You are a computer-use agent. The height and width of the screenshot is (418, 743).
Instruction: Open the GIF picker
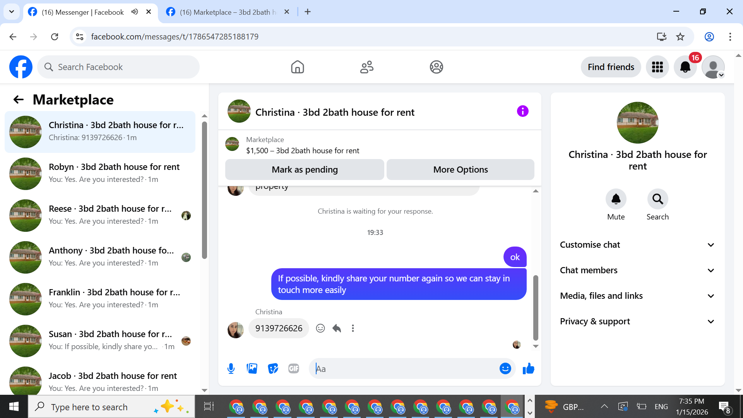tap(294, 368)
